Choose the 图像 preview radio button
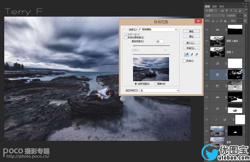Image resolution: width=250 pixels, height=162 pixels. [156, 84]
